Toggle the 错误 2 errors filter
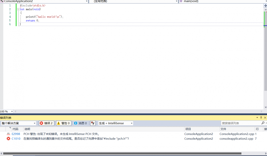This screenshot has width=267, height=156. [46, 123]
